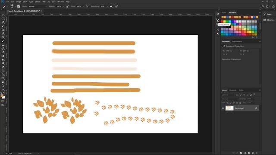
Task: Select the Gradient tool
Action: (x=3, y=56)
